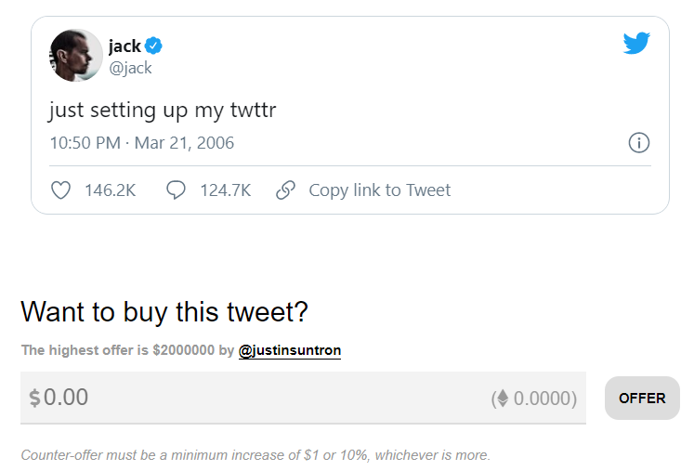Visit the @justinsuntron profile link
The height and width of the screenshot is (471, 694).
point(290,350)
